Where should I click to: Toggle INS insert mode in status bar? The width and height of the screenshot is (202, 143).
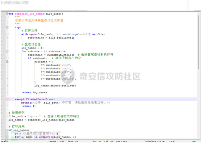click(194, 142)
